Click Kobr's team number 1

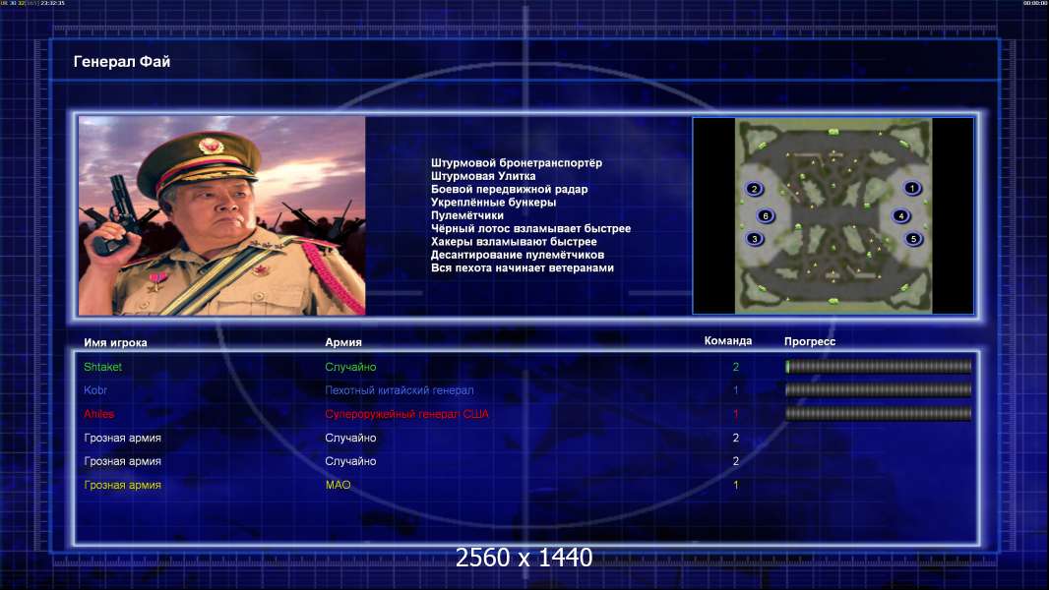pos(736,390)
